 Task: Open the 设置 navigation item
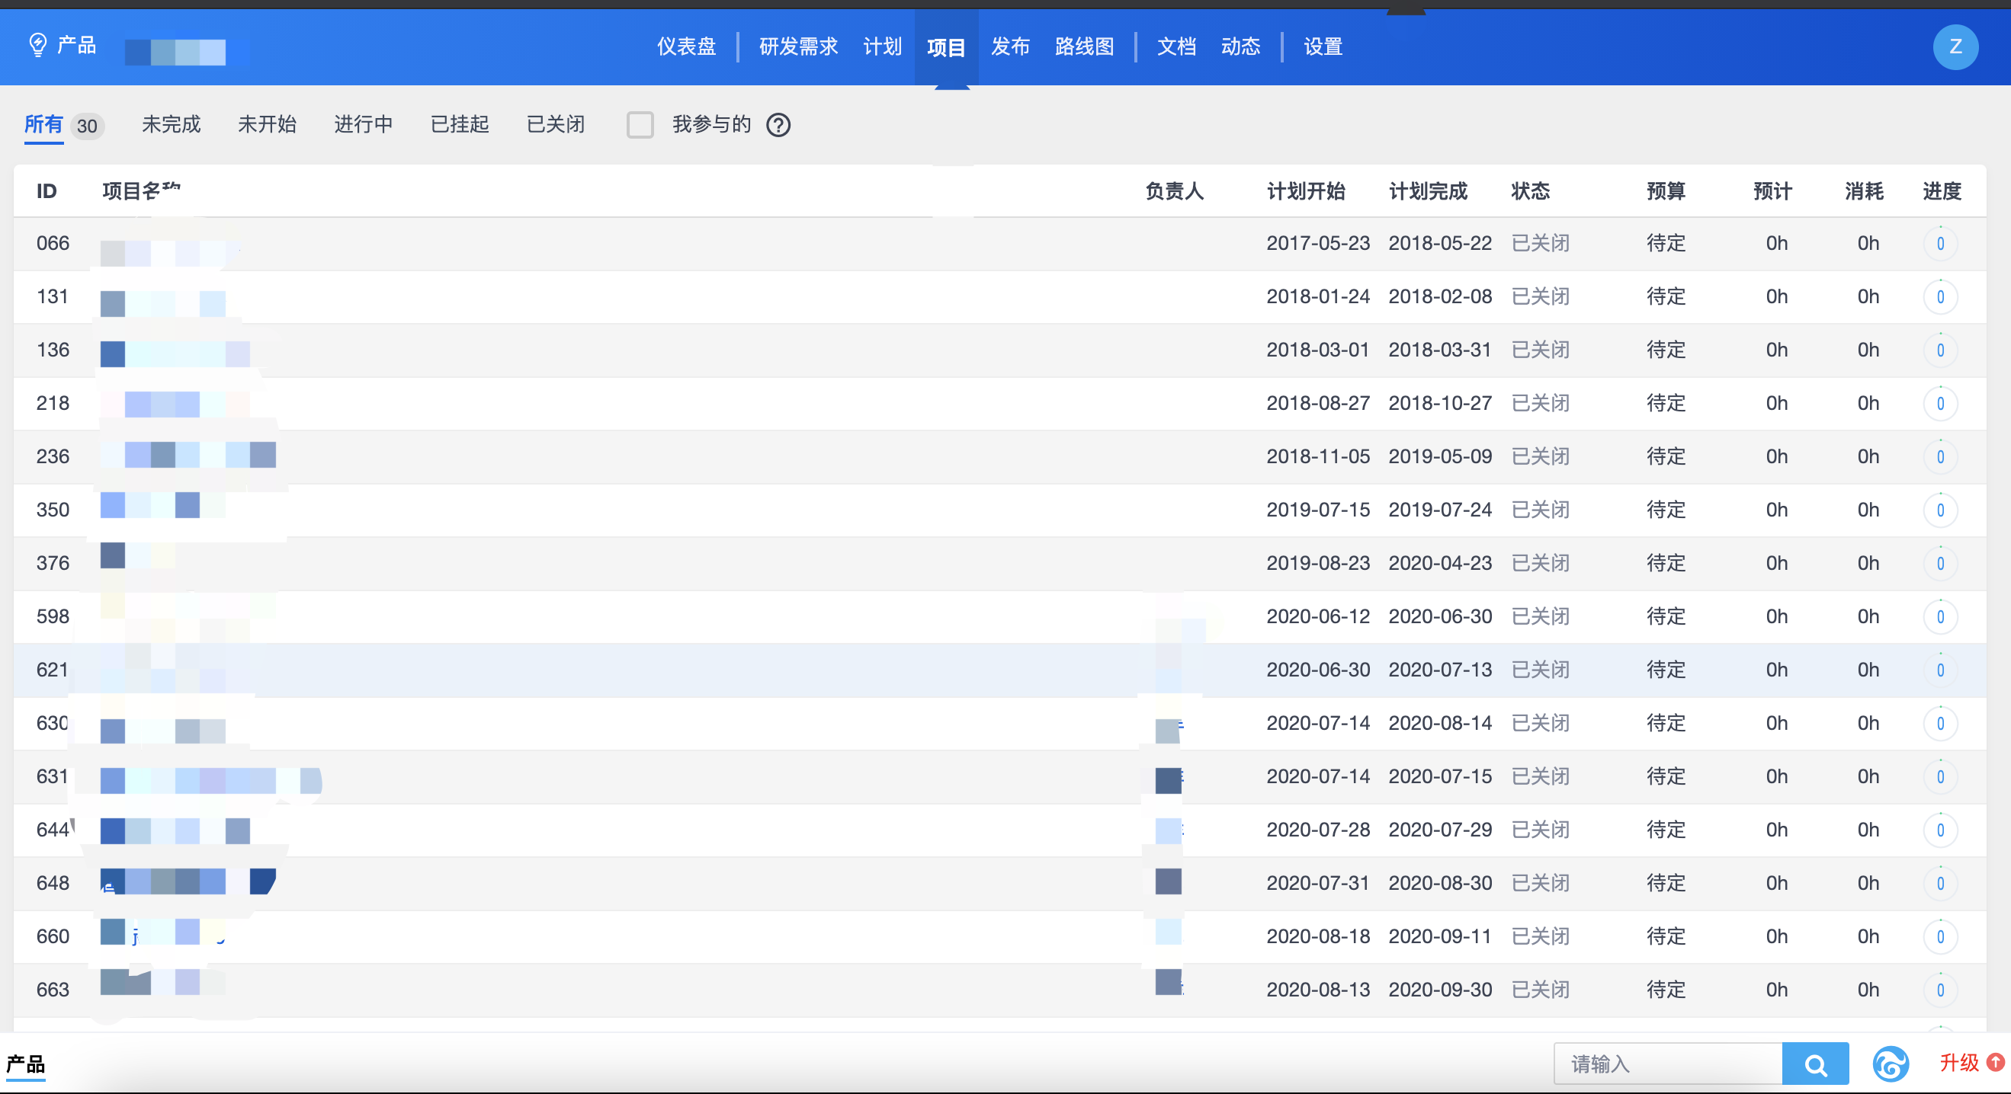tap(1323, 46)
